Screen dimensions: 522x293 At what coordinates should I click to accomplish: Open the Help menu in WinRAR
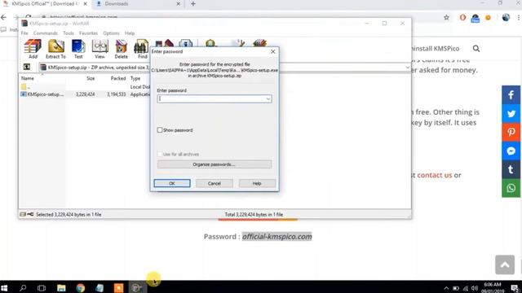pos(130,33)
